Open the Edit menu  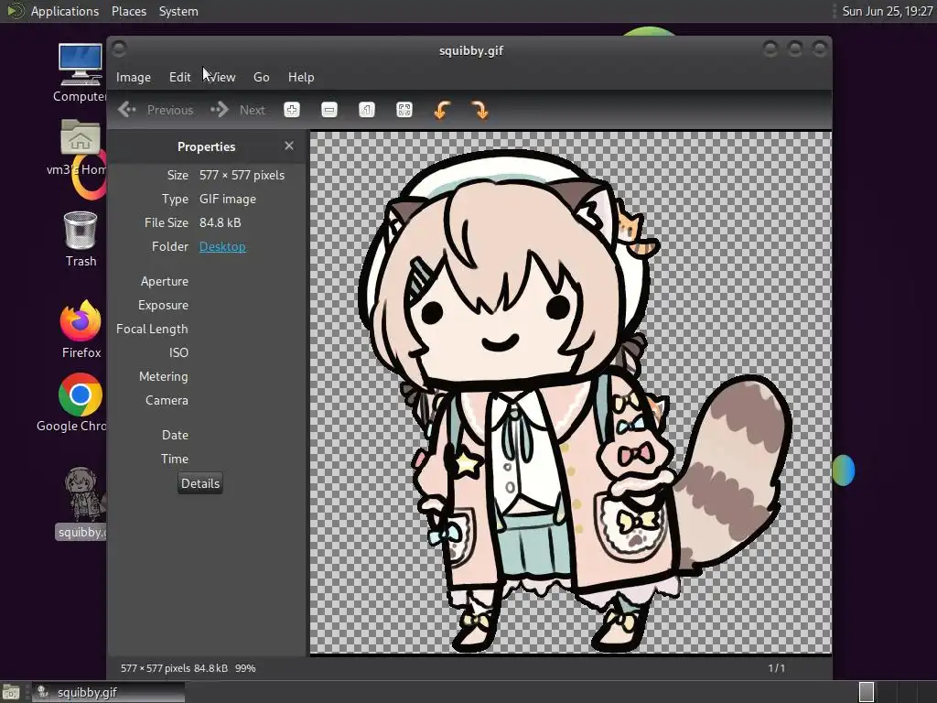tap(179, 77)
